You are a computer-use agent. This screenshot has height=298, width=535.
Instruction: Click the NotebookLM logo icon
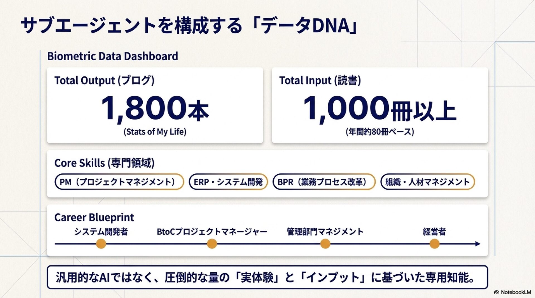tap(496, 292)
